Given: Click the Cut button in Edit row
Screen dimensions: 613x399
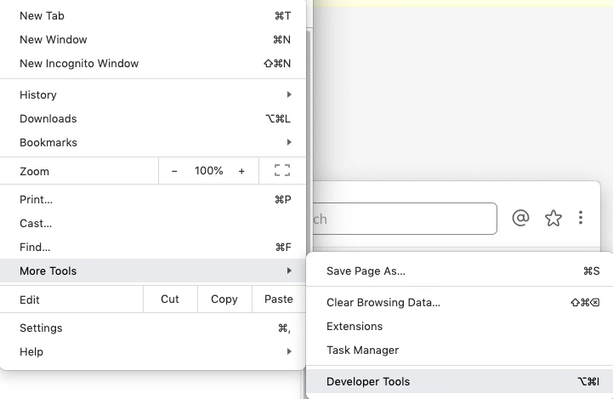Looking at the screenshot, I should pos(170,299).
